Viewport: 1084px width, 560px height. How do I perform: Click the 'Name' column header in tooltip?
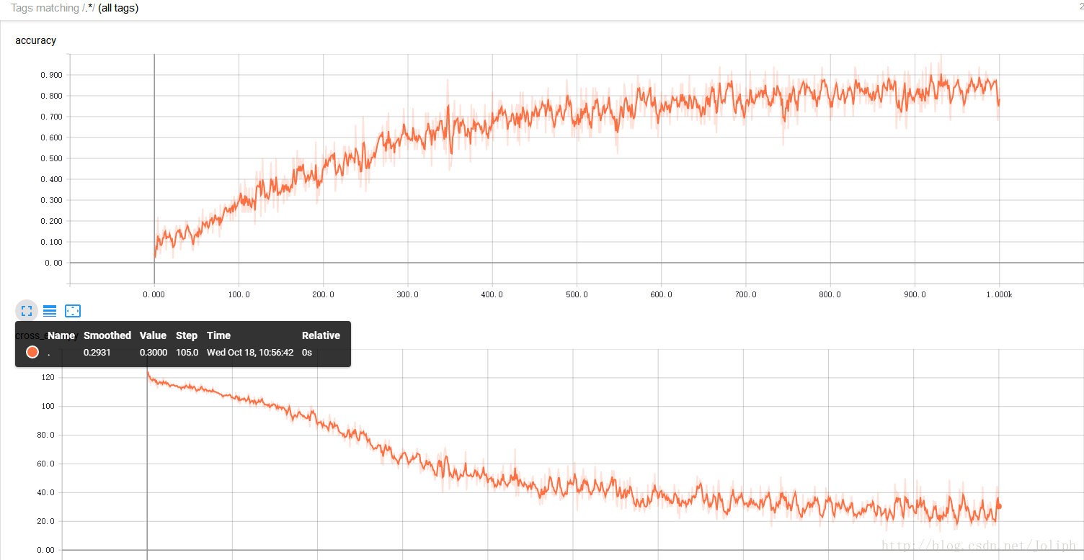tap(61, 335)
